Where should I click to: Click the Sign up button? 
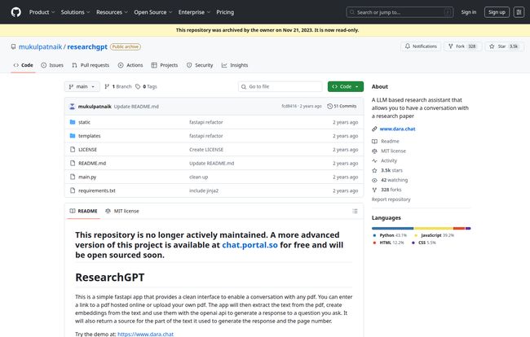(x=497, y=12)
